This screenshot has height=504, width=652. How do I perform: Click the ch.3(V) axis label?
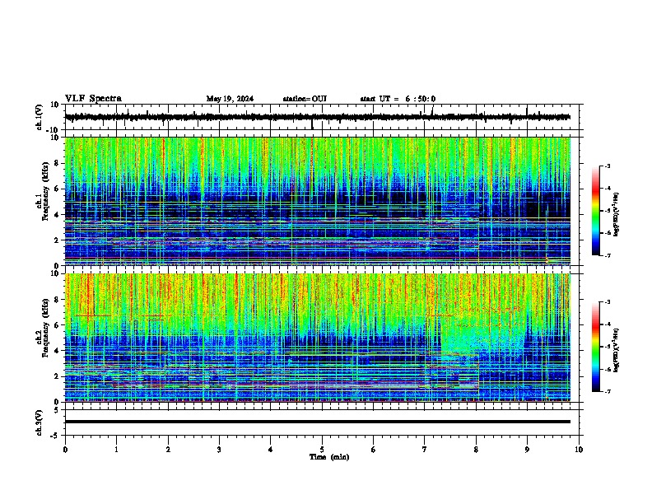click(x=40, y=422)
